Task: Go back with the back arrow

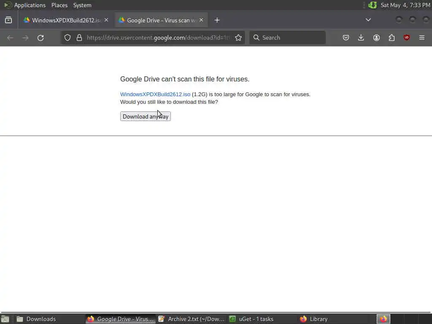Action: (x=10, y=38)
